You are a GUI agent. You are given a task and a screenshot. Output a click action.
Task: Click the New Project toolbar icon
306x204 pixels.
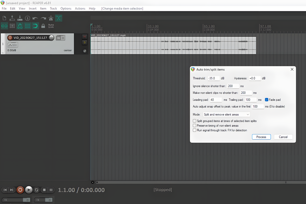(x=4, y=18)
